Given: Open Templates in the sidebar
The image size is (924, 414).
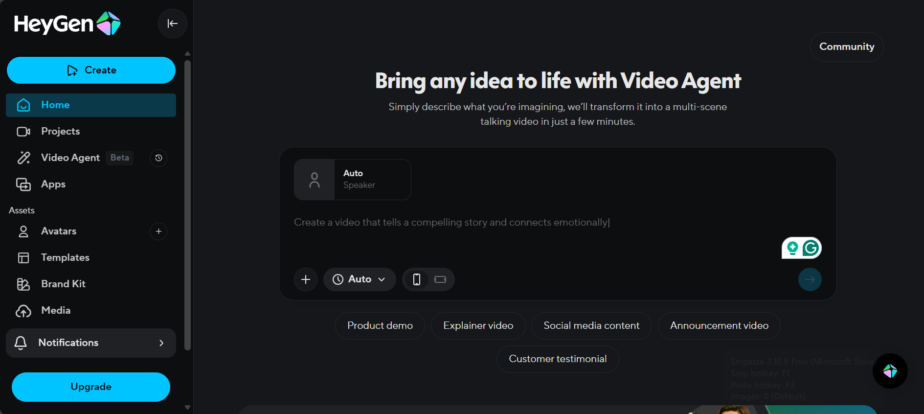Looking at the screenshot, I should [x=91, y=257].
